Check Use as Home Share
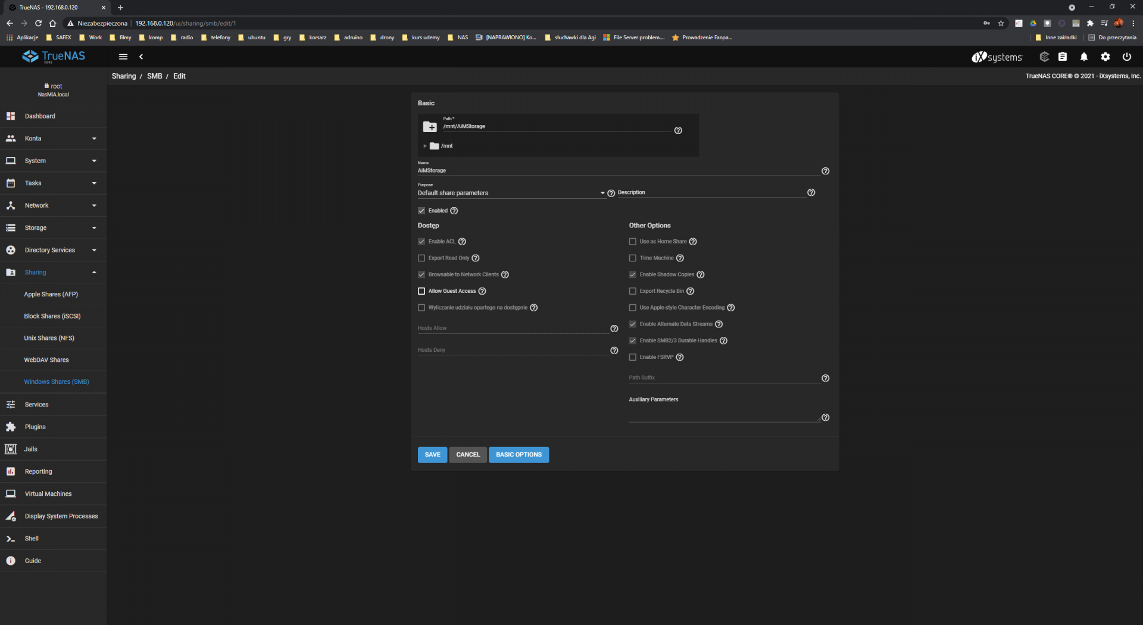The height and width of the screenshot is (625, 1143). [x=633, y=242]
